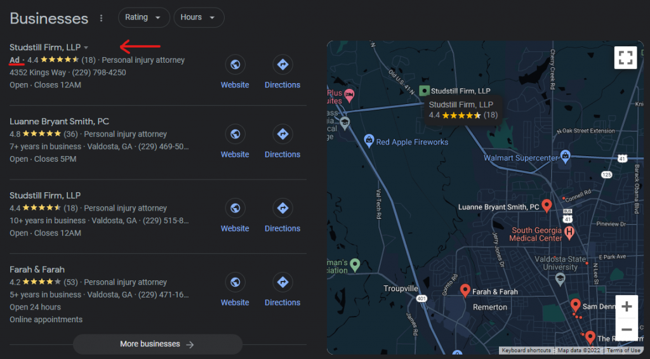The width and height of the screenshot is (650, 359).
Task: Open the Farah & Farah listing title
Action: tap(37, 270)
